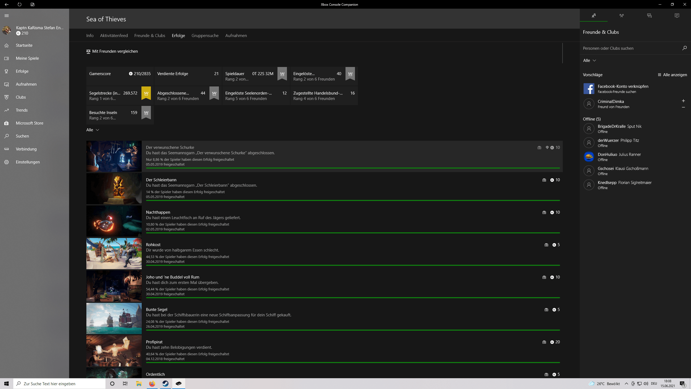Image resolution: width=691 pixels, height=389 pixels.
Task: Add CriminalDimka with the plus icon
Action: coord(683,101)
